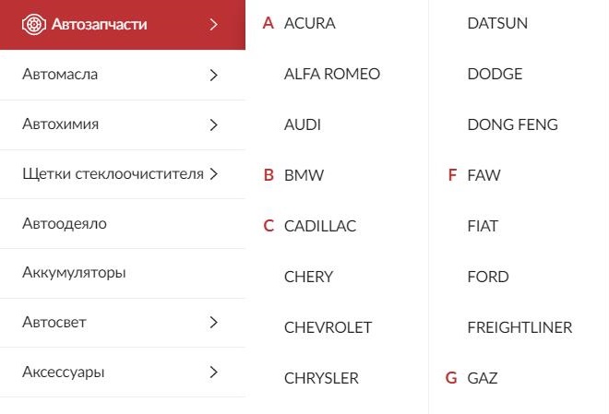Expand the Аксессуары submenu arrow

(x=213, y=373)
